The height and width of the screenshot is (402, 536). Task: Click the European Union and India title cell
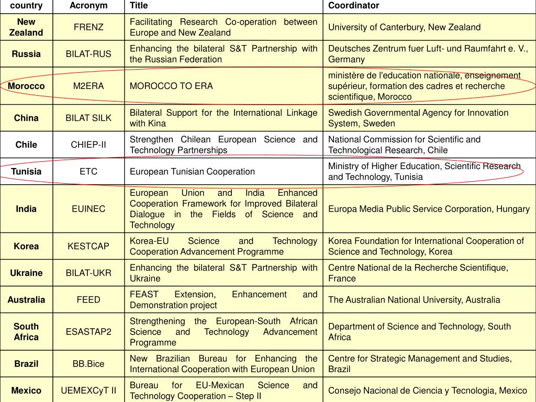(224, 209)
